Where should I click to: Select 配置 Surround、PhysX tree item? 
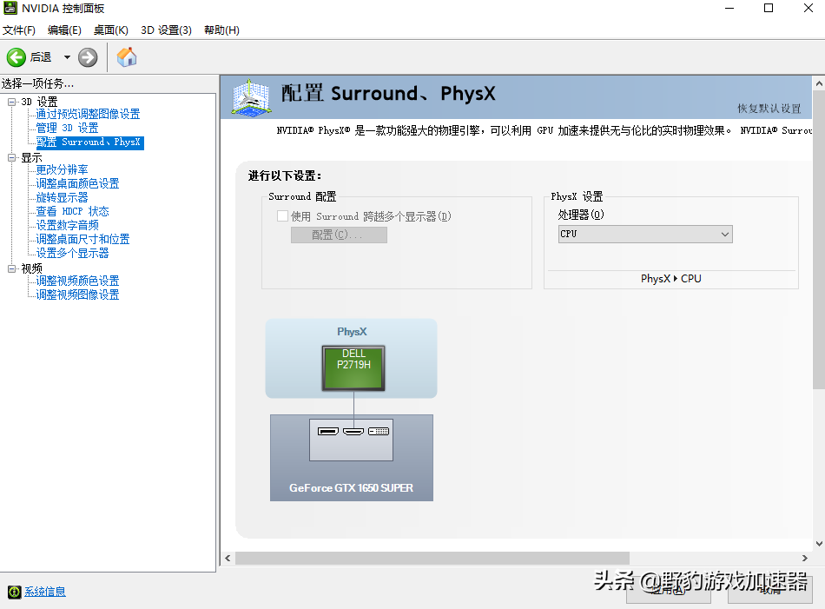(x=89, y=142)
